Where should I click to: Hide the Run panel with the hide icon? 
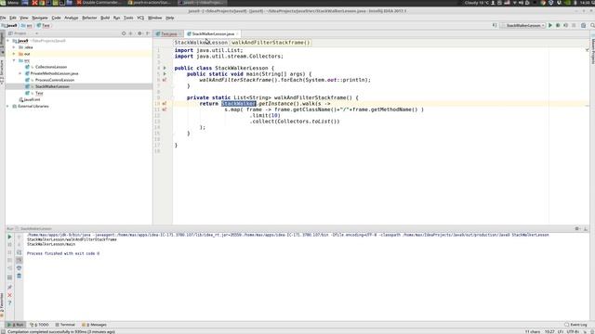586,229
